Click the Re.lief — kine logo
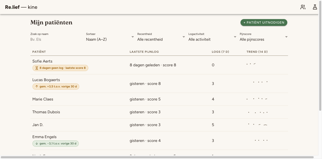 pyautogui.click(x=21, y=7)
